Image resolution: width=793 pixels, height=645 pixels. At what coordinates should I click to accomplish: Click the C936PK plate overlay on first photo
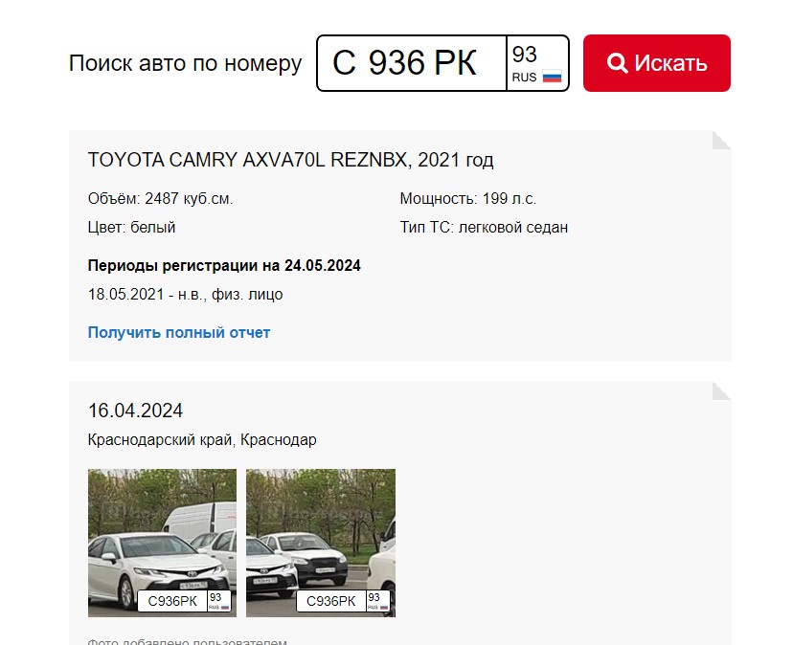tap(185, 601)
